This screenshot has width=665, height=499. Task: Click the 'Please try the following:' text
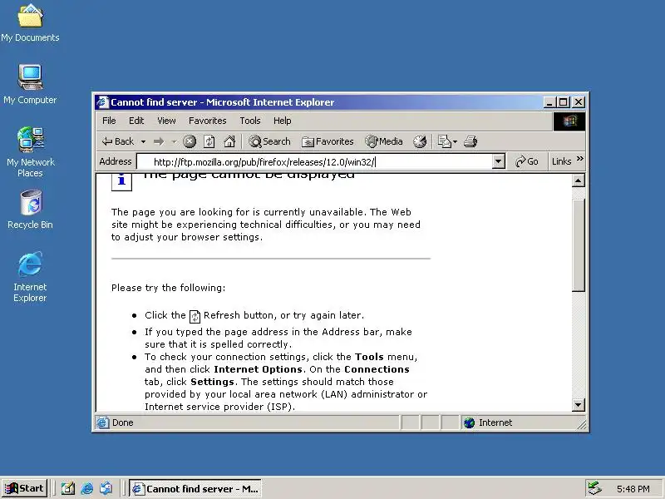pos(169,288)
